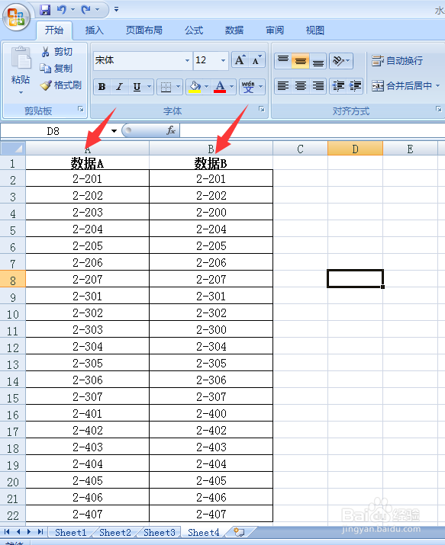The width and height of the screenshot is (445, 545).
Task: Apply red font color A
Action: (x=220, y=87)
